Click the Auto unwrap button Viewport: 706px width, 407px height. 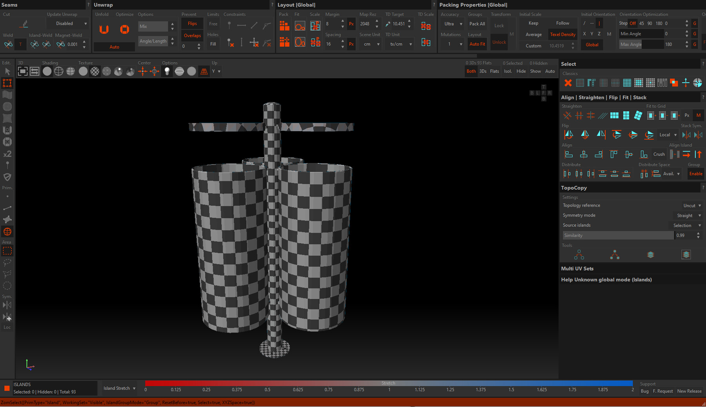[114, 47]
